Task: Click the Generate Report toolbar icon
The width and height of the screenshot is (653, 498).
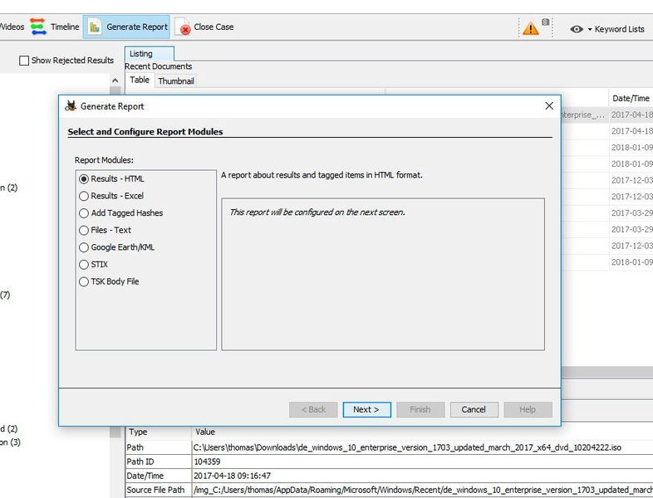Action: [96, 27]
